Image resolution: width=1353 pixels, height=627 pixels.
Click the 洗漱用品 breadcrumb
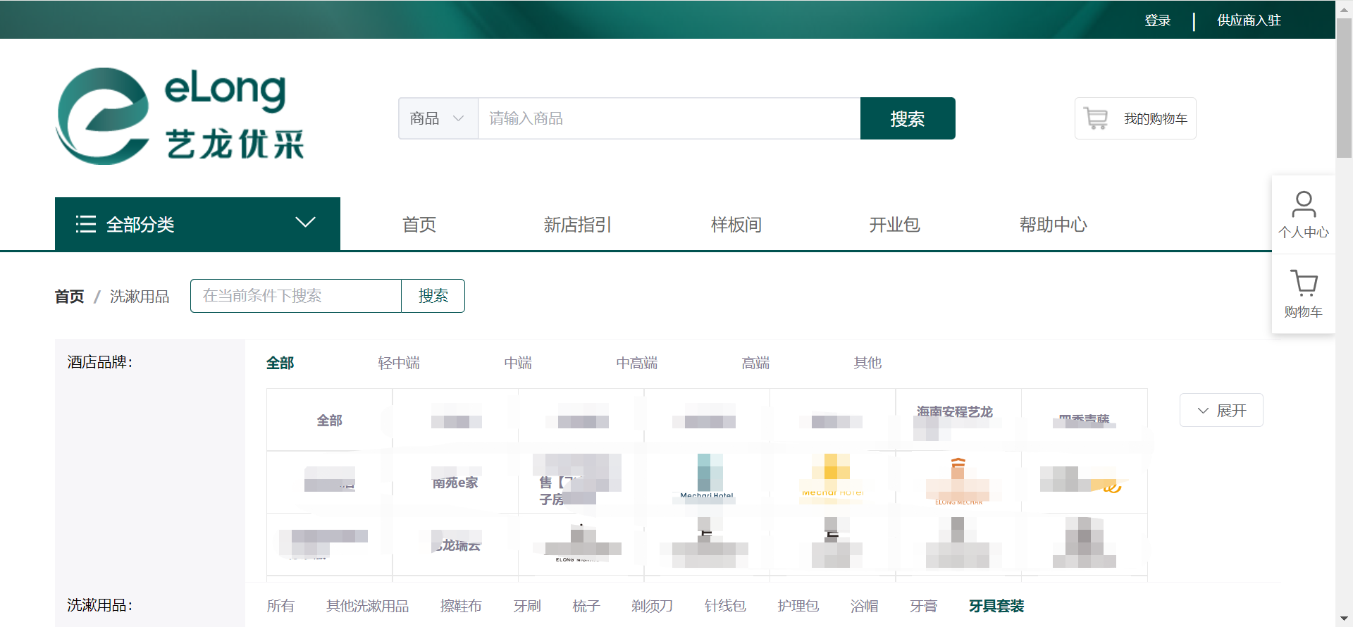(140, 297)
